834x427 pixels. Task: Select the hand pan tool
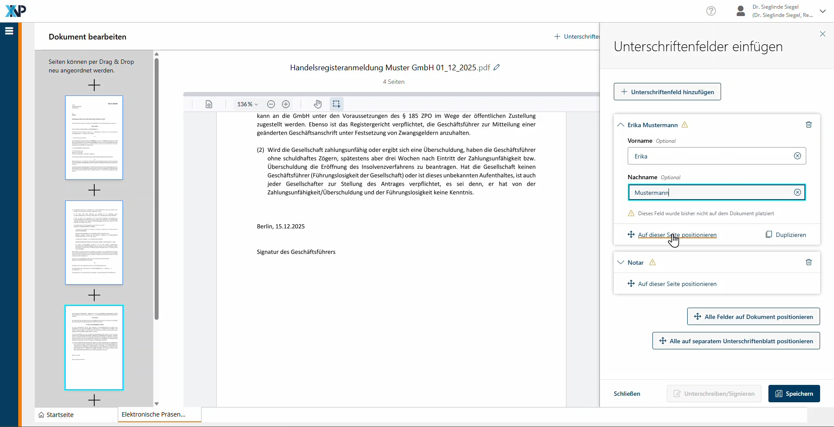click(x=318, y=104)
